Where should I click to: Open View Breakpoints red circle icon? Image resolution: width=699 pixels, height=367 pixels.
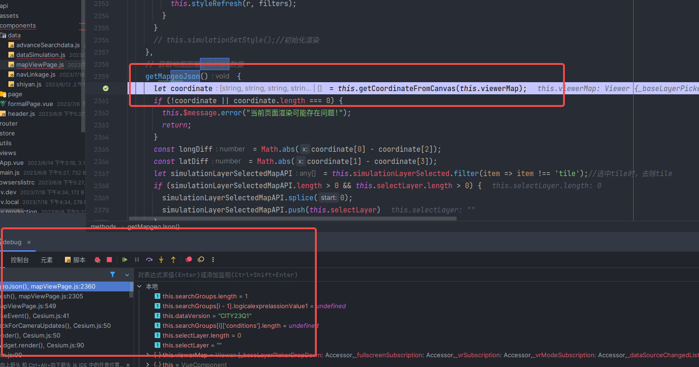click(189, 260)
